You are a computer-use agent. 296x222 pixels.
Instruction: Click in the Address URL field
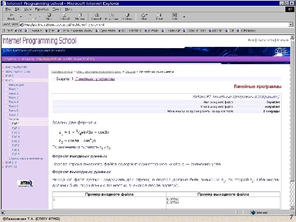(x=155, y=25)
